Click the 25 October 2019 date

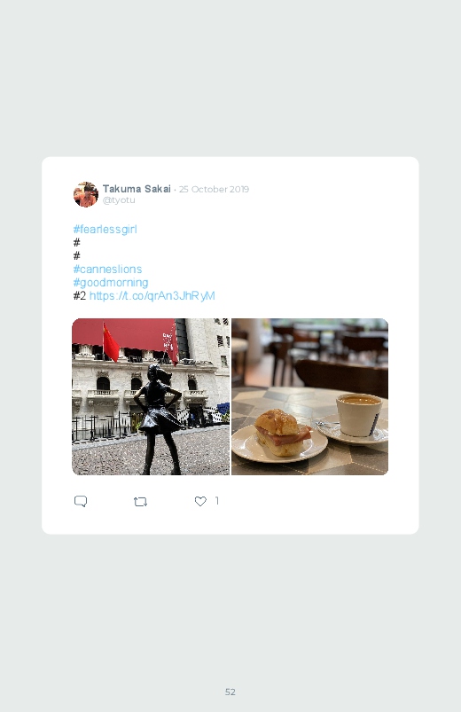[214, 190]
